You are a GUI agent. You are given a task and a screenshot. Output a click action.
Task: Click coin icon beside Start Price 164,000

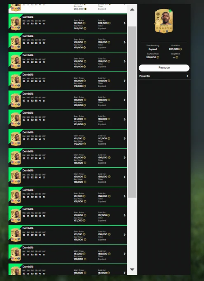click(85, 119)
